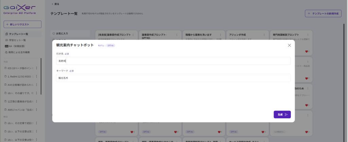This screenshot has height=142, width=348.
Task: Open more options on 専門用語解説プロンプト card
Action: 309,35
